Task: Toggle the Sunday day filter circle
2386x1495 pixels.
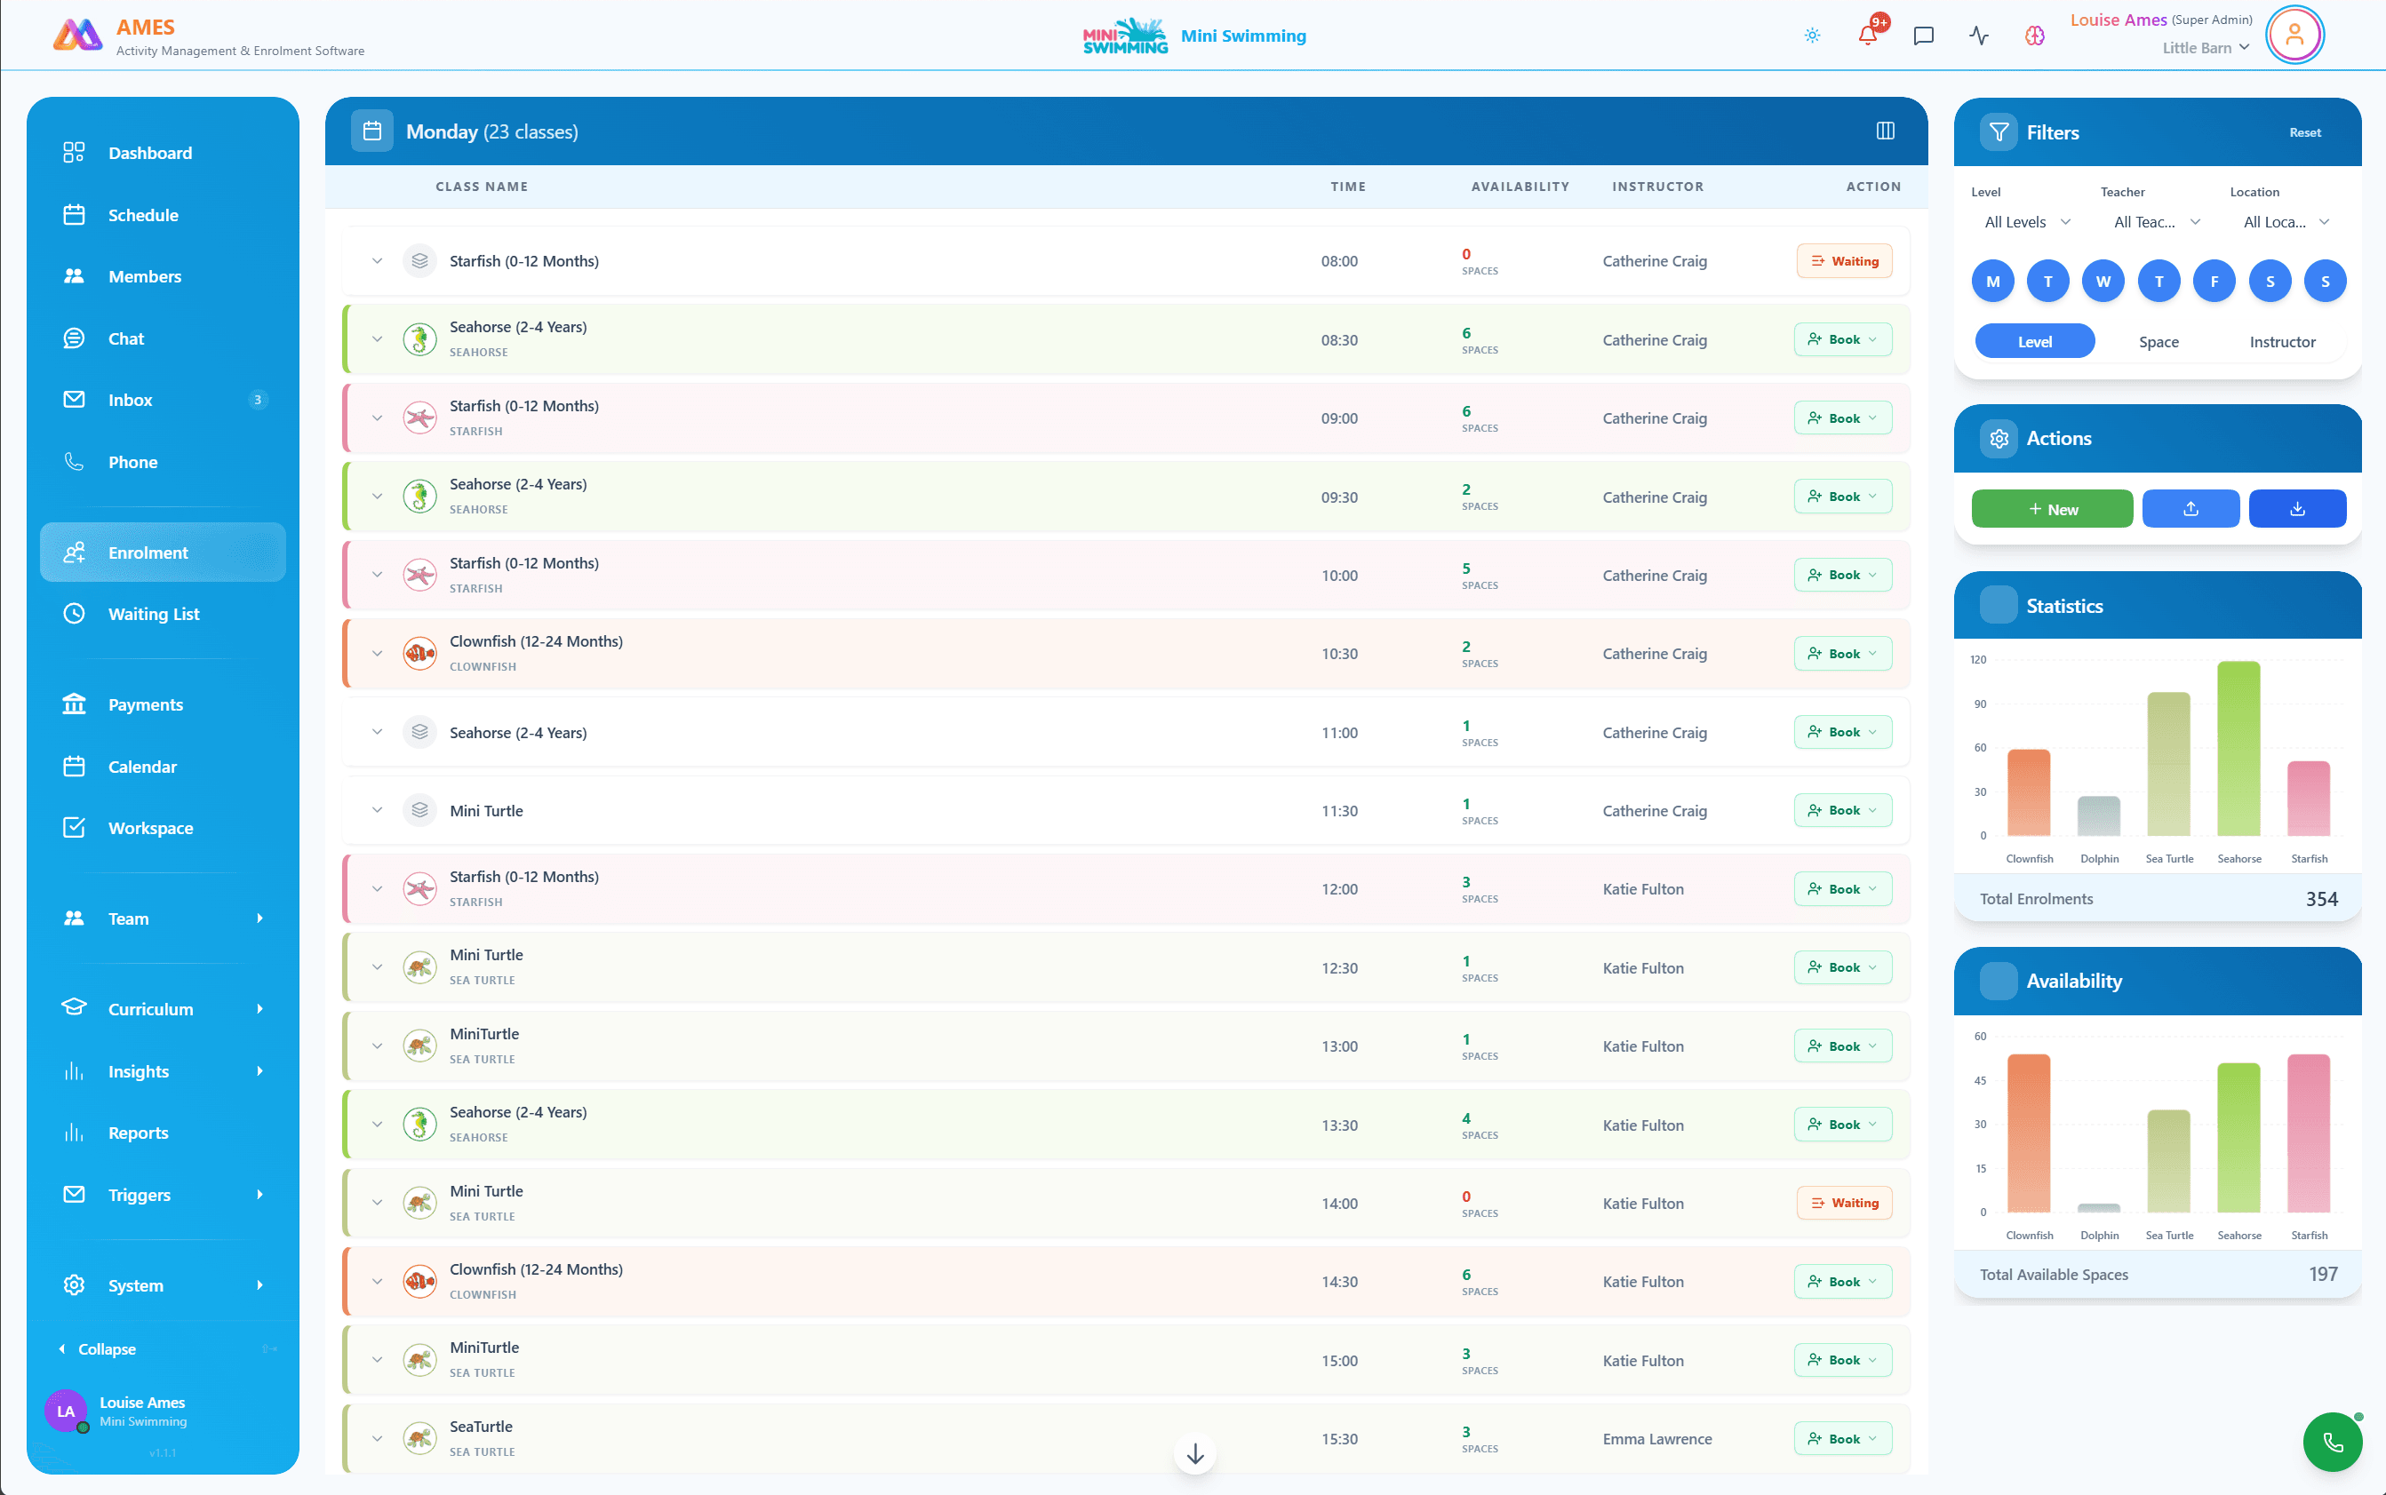Action: 2326,281
